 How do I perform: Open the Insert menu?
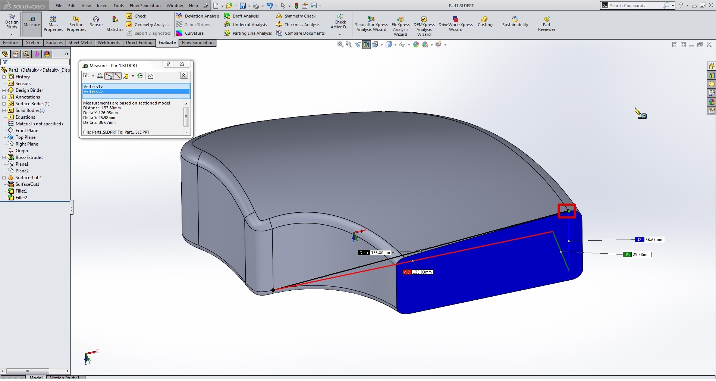pos(102,6)
